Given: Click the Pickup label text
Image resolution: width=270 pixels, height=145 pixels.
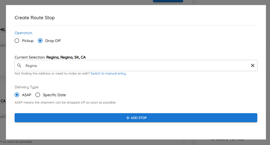Looking at the screenshot, I should point(28,41).
